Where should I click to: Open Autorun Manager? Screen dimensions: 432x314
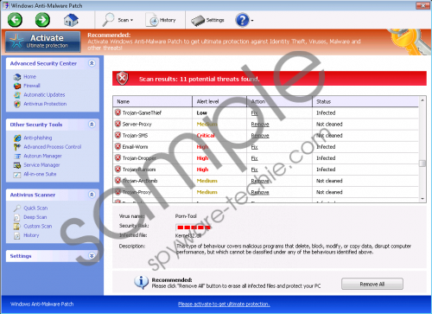click(x=42, y=156)
